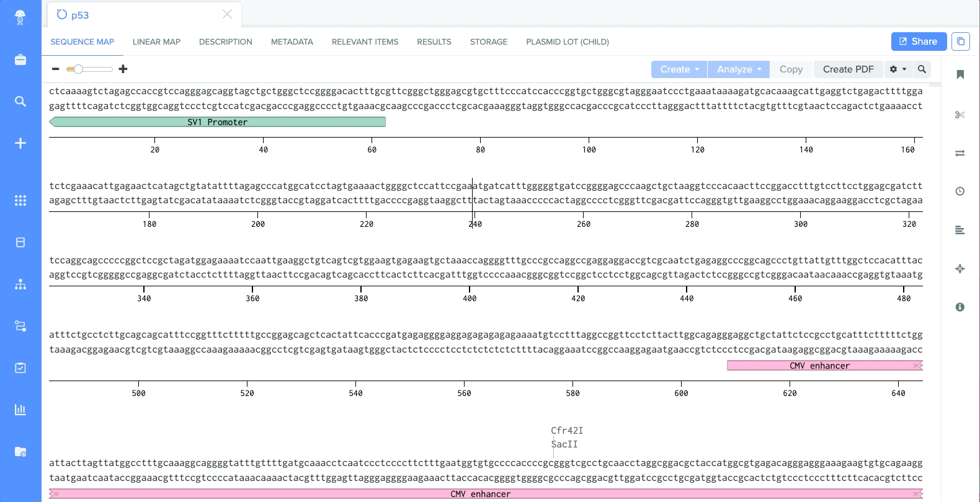Screen dimensions: 980x502
Task: Open the Analyze dropdown
Action: (739, 69)
